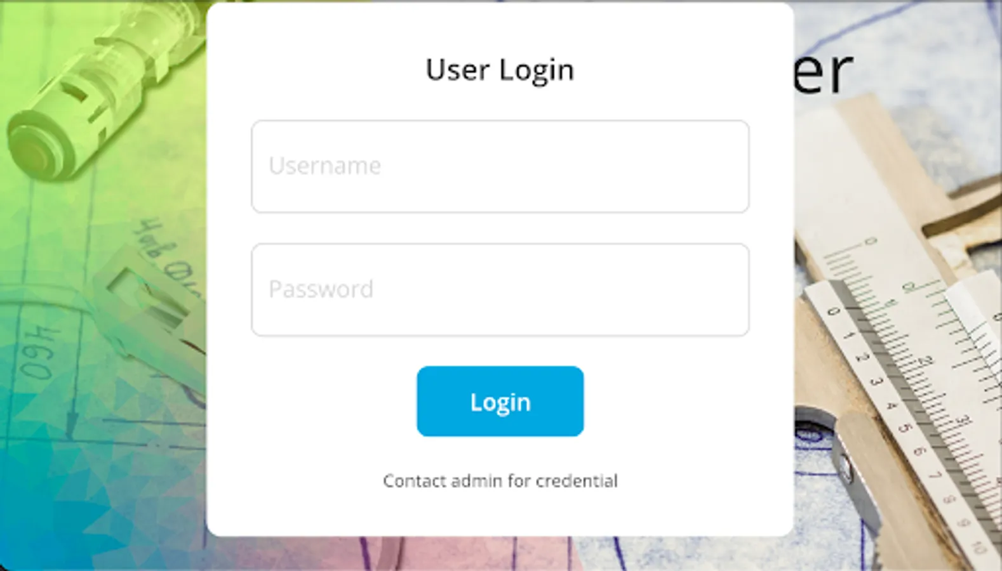Click the gray 'Username' placeholder text

point(325,166)
